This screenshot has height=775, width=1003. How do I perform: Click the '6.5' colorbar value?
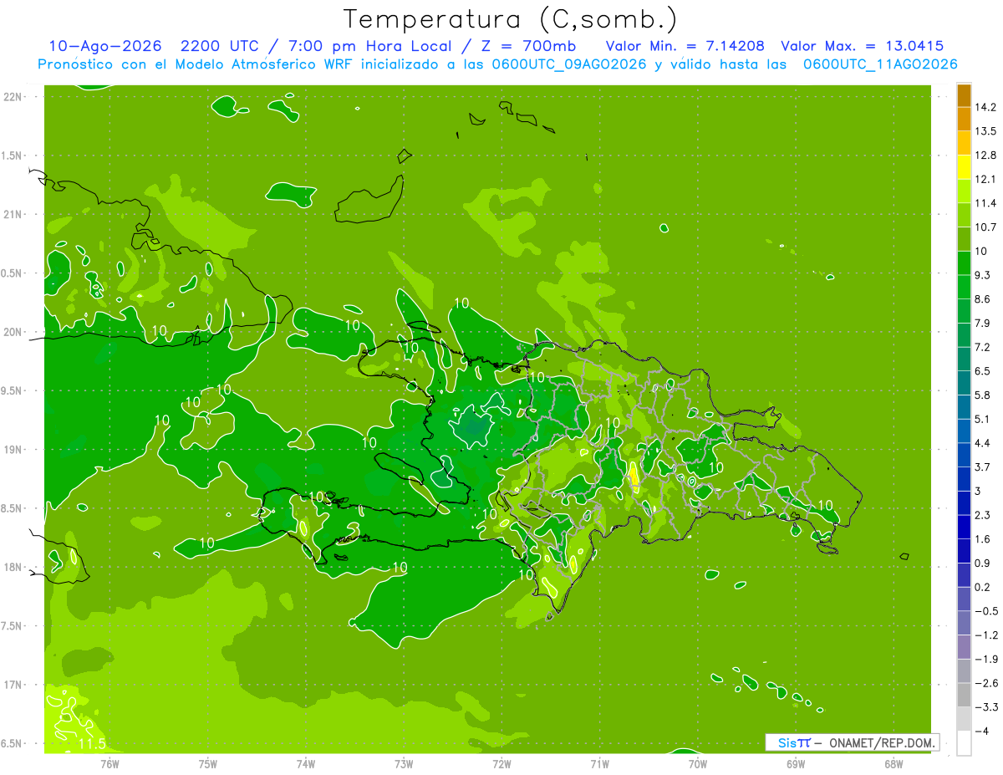(x=982, y=370)
